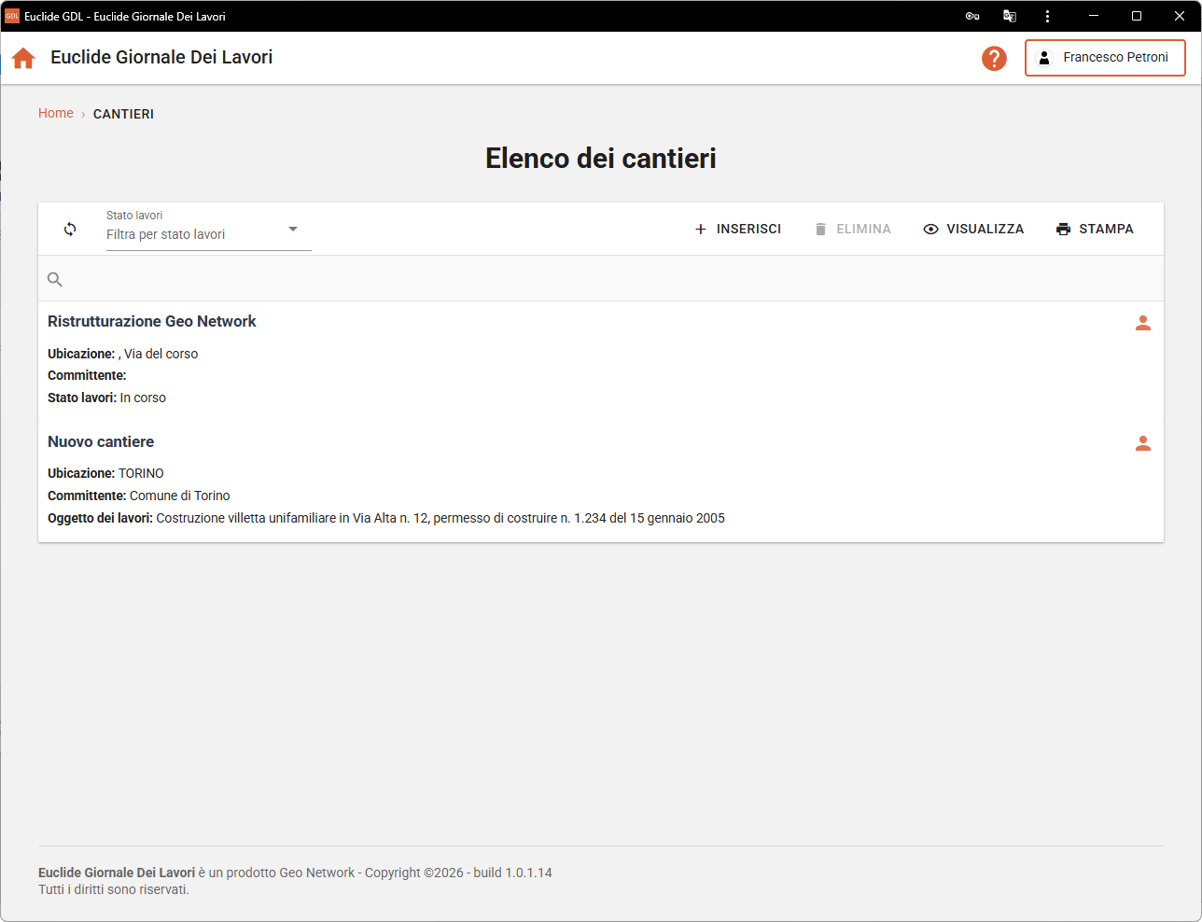Click the refresh list icon
Image resolution: width=1202 pixels, height=922 pixels.
70,229
